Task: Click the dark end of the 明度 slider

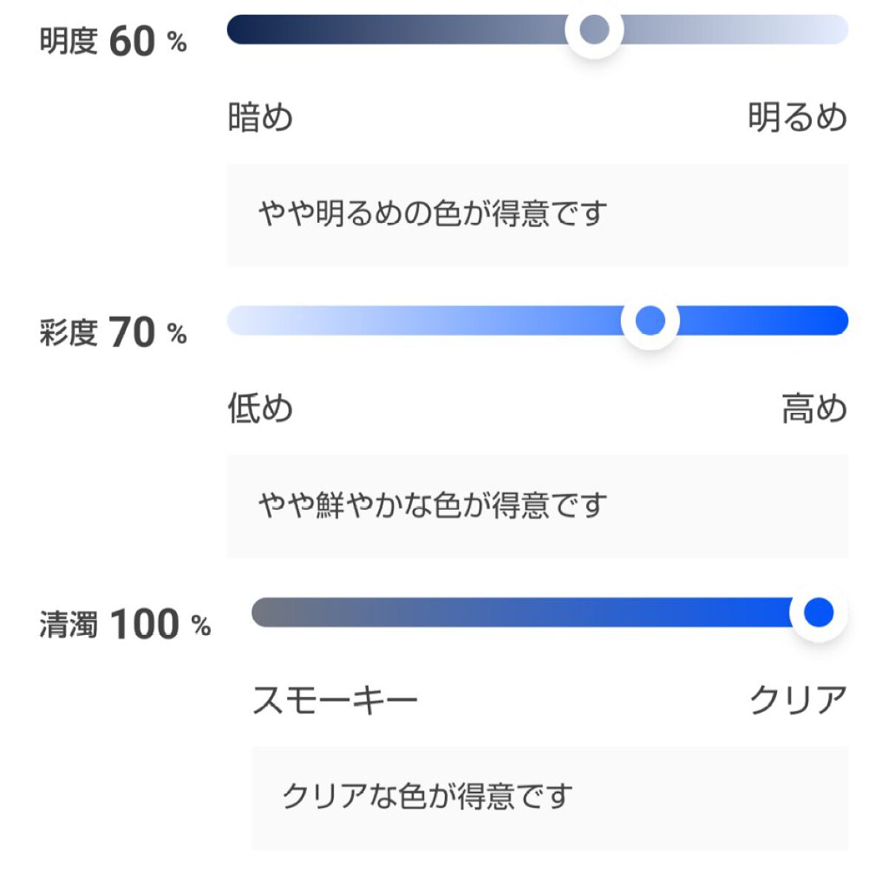Action: [x=244, y=28]
